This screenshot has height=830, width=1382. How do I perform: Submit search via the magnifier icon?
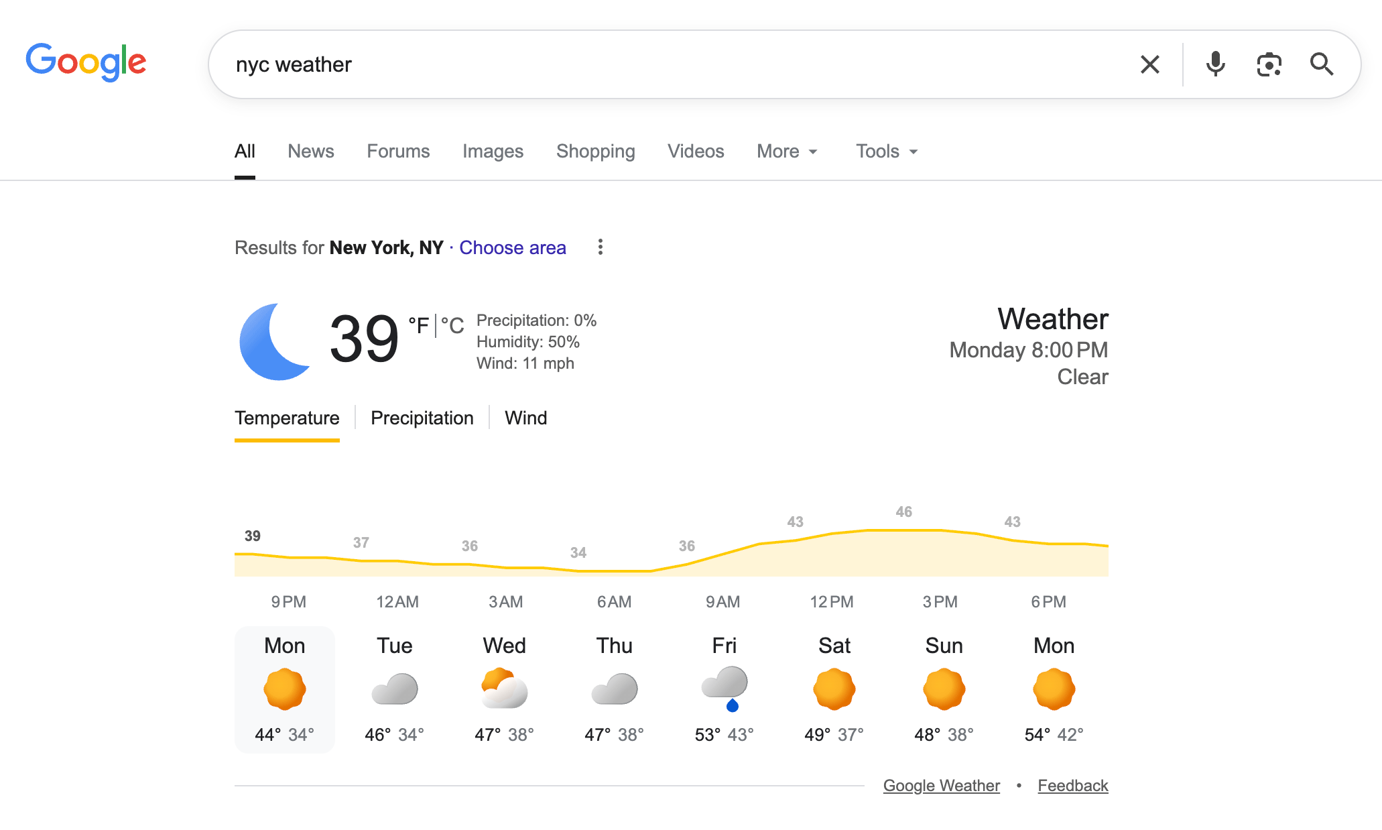click(x=1321, y=64)
